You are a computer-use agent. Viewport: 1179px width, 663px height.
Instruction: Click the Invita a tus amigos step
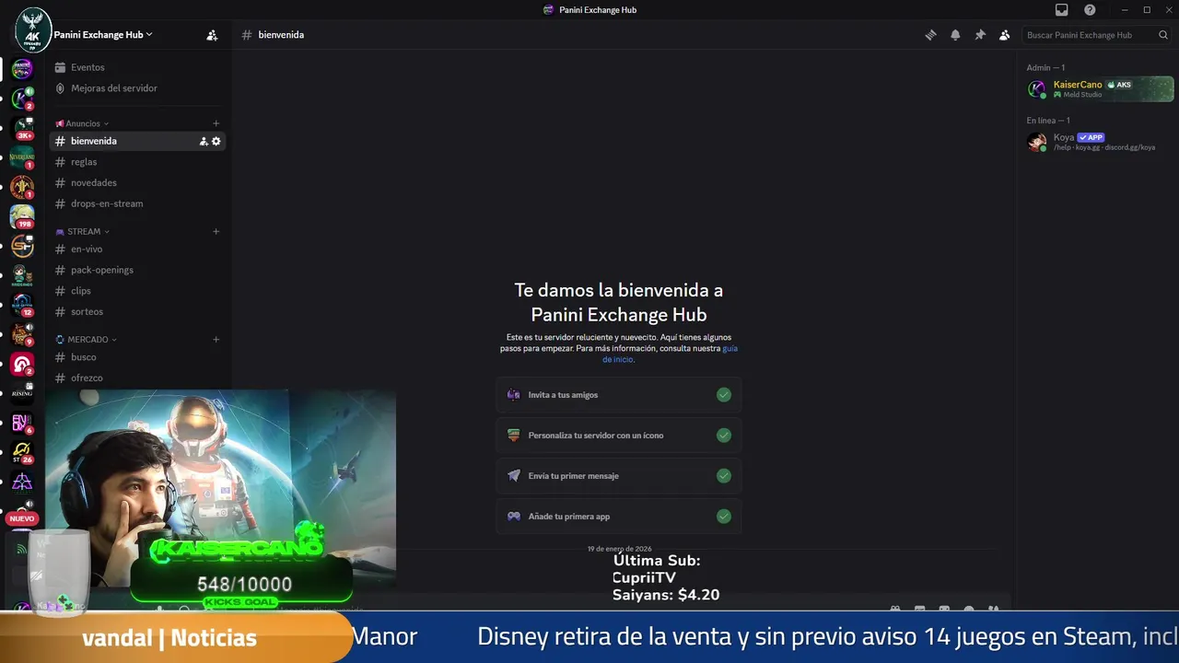(619, 395)
